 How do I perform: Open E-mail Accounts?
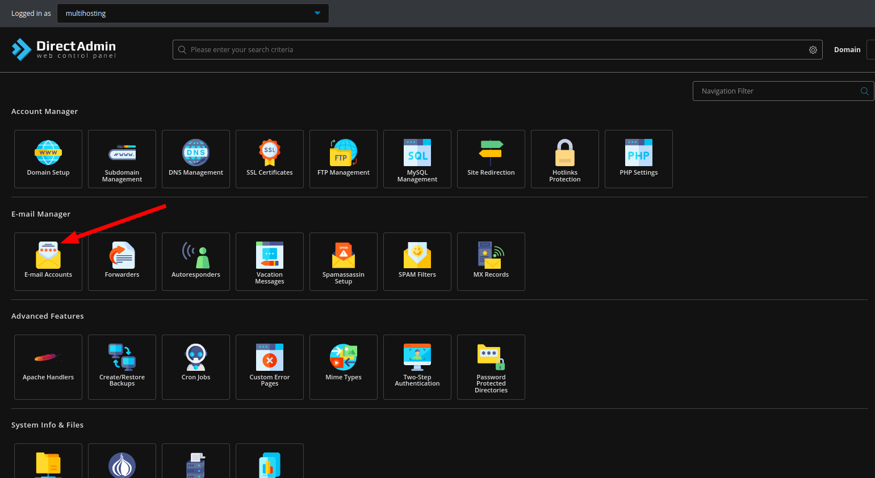tap(48, 261)
